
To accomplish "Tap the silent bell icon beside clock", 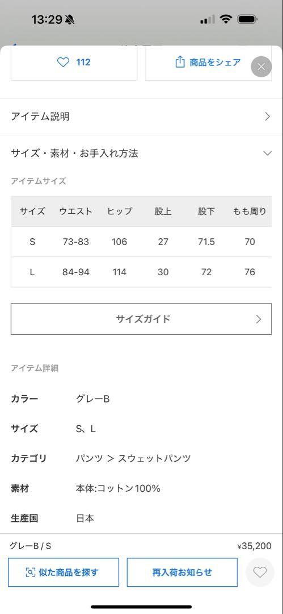I will tap(70, 19).
